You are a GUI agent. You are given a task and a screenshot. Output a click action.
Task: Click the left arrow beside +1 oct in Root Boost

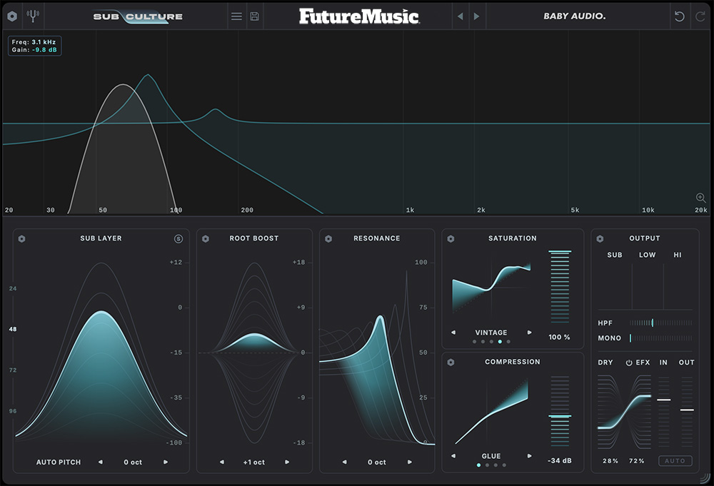click(222, 462)
